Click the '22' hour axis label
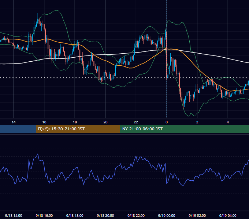Image resolution: width=249 pixels, height=219 pixels. click(x=136, y=122)
